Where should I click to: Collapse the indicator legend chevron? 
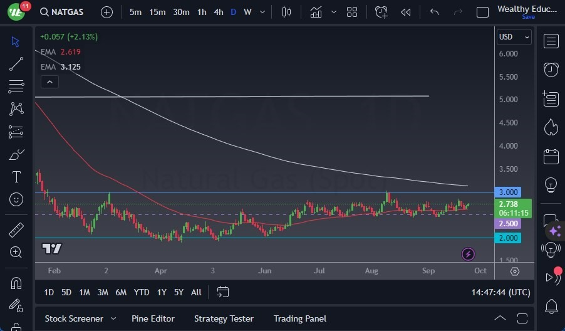point(49,81)
